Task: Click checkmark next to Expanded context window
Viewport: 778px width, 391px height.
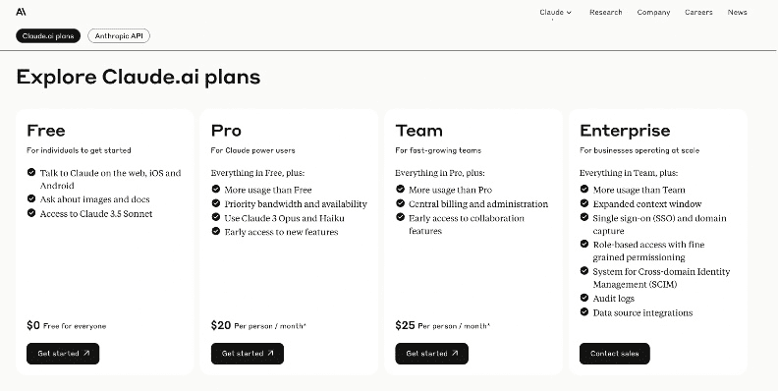Action: 584,203
